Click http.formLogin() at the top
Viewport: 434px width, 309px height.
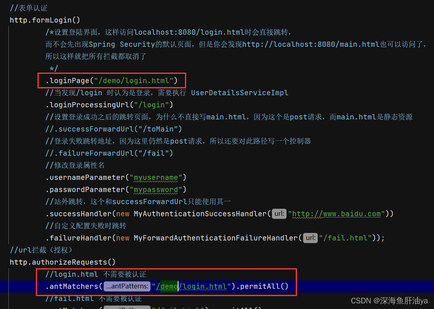(x=45, y=20)
